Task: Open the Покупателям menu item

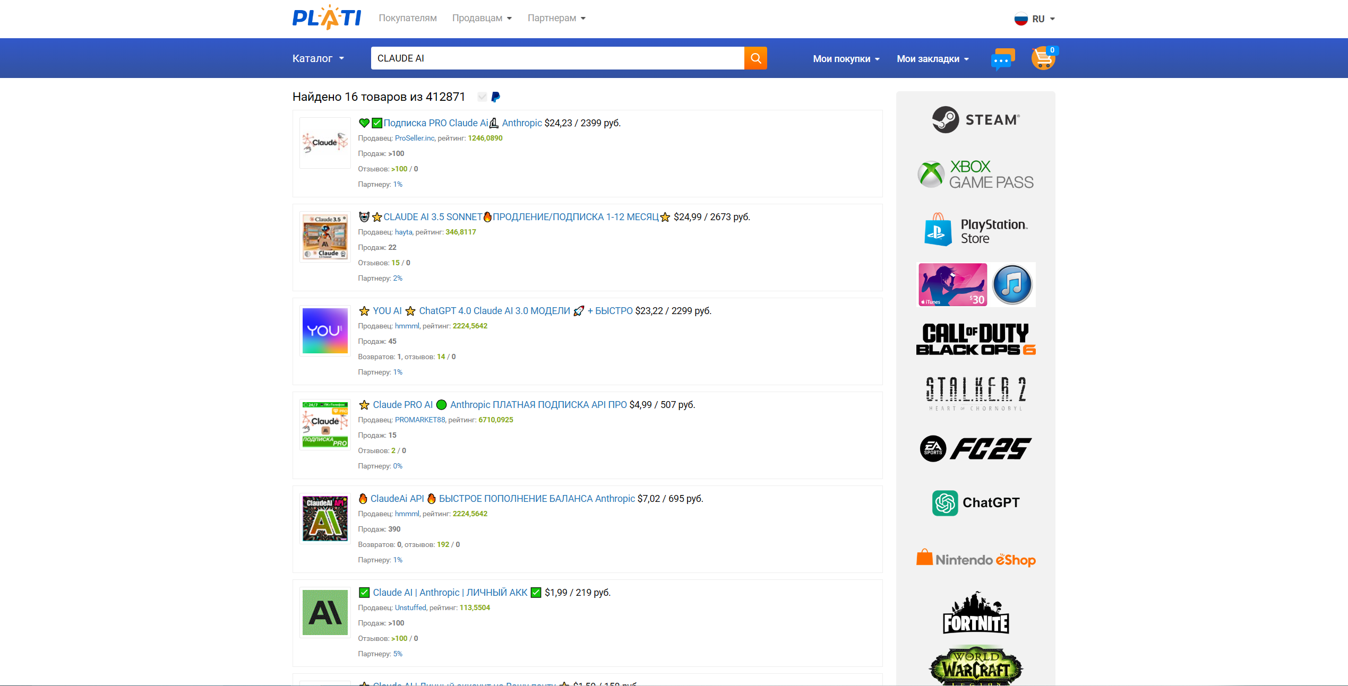Action: 408,18
